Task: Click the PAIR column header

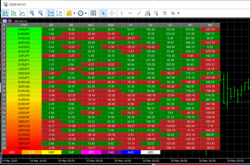Action: (x=24, y=25)
